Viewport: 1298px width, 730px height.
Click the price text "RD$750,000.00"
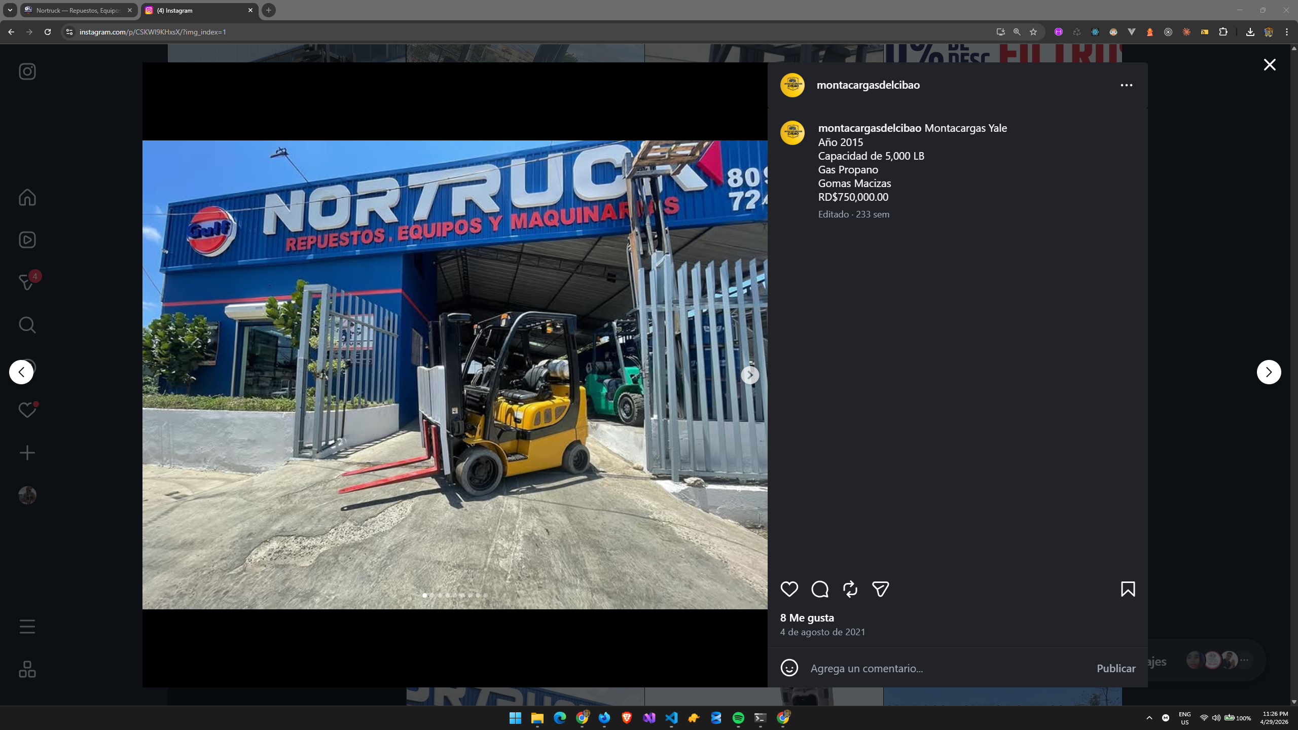pyautogui.click(x=853, y=197)
